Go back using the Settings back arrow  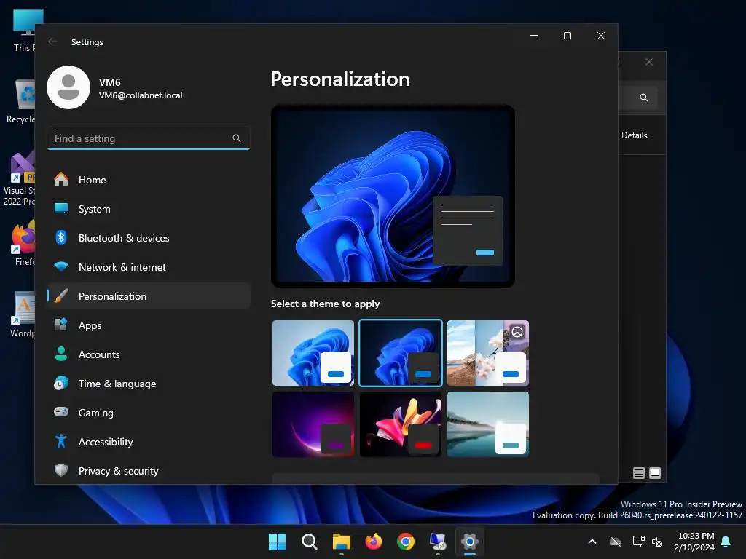pyautogui.click(x=52, y=41)
